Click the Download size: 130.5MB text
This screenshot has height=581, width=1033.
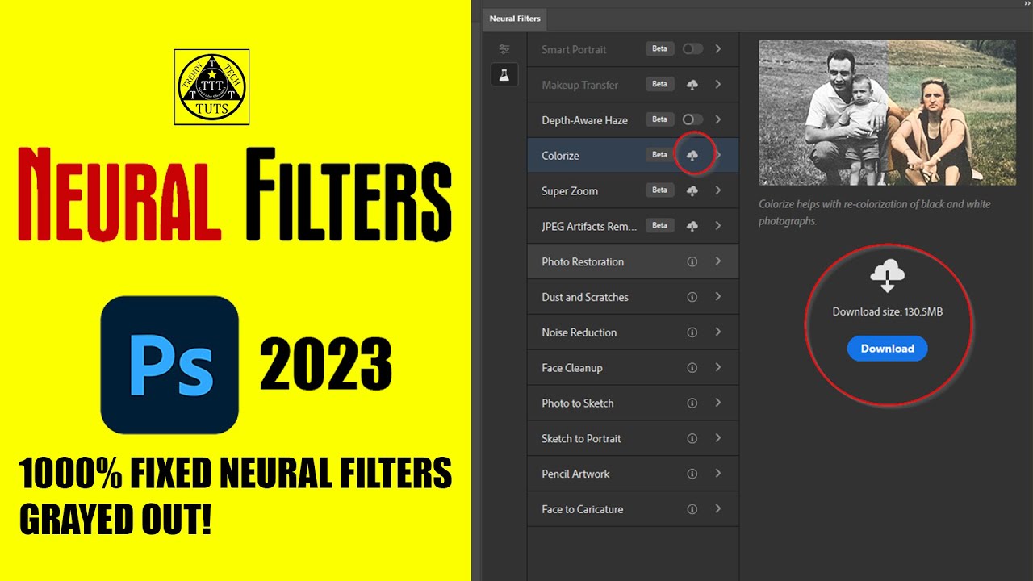point(888,311)
